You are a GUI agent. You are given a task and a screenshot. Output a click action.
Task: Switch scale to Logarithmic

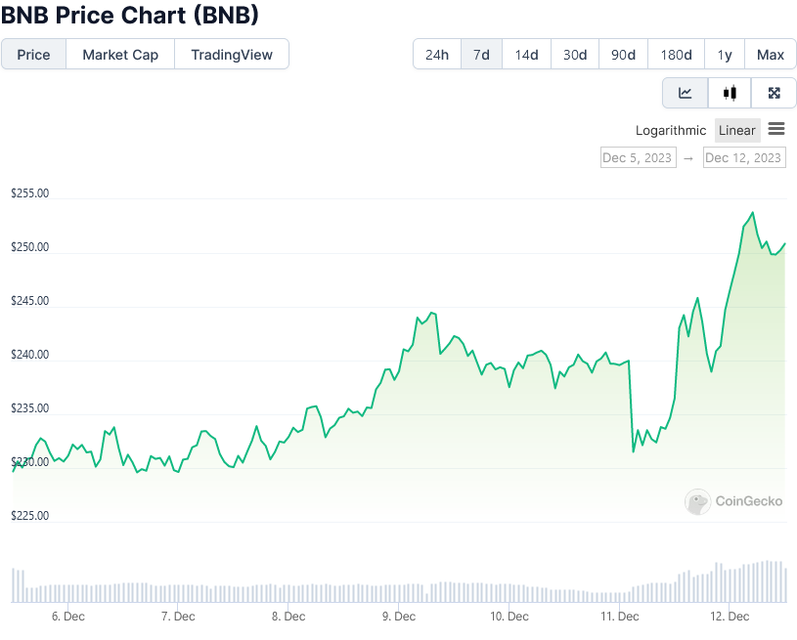[671, 131]
